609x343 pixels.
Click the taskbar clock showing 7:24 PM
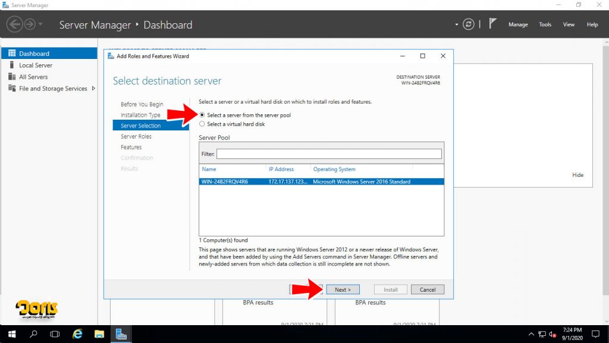(x=572, y=334)
